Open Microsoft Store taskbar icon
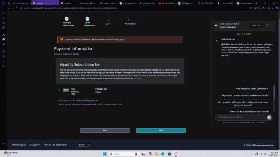 click(x=170, y=154)
